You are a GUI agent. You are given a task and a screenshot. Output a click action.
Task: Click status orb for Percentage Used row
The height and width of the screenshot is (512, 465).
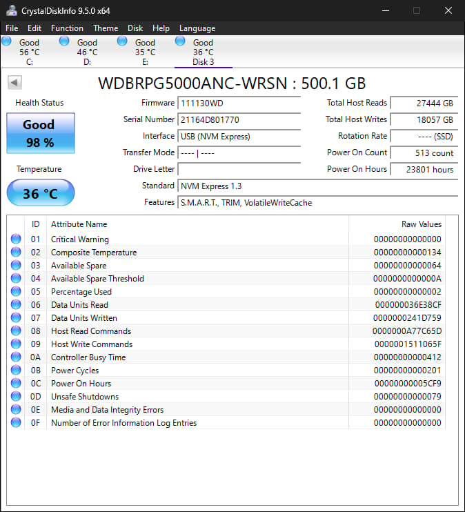tap(16, 291)
